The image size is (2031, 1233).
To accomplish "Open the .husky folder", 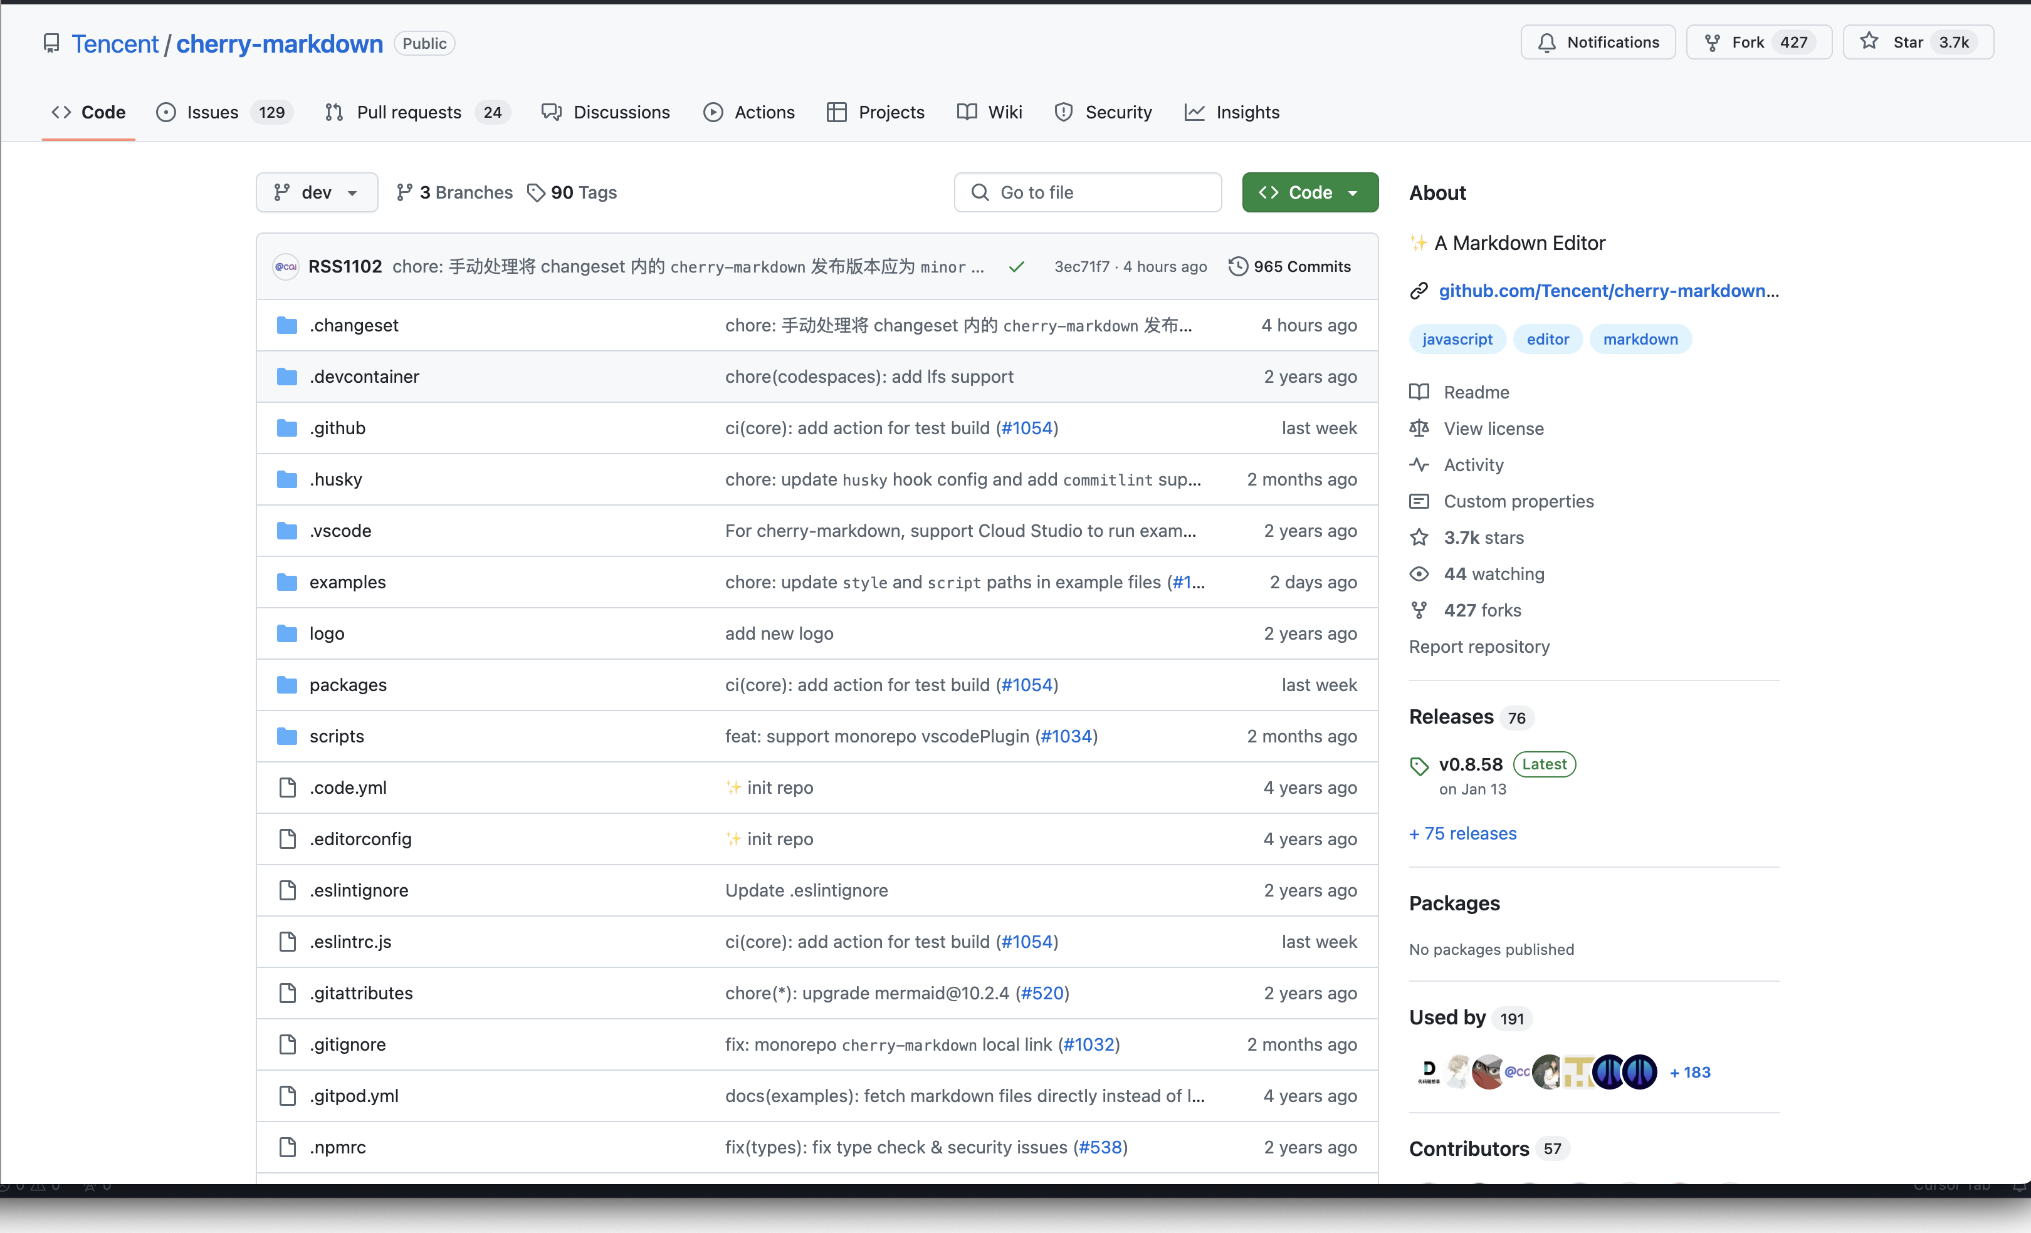I will (x=335, y=479).
